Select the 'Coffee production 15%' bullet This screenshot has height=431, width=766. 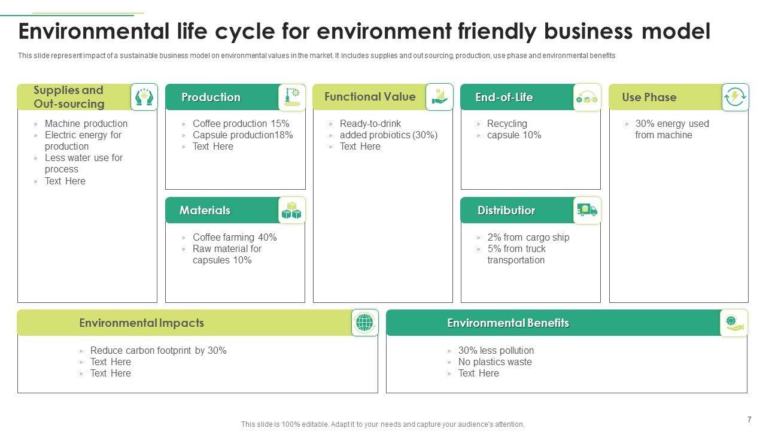241,123
